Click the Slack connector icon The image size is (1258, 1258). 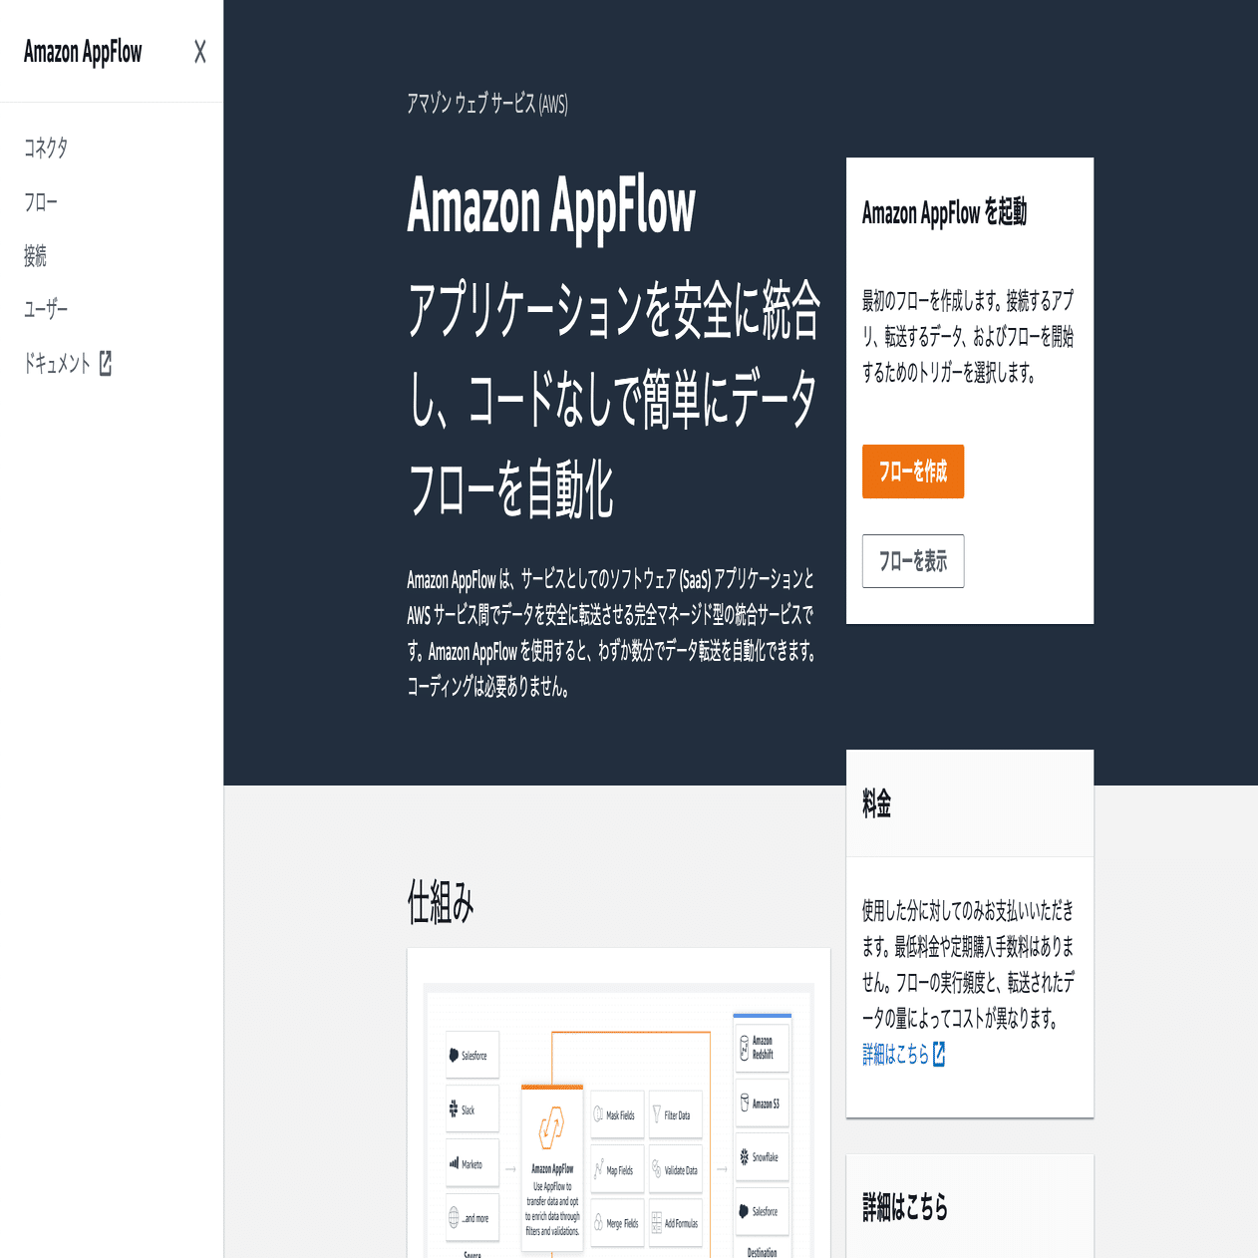click(x=456, y=1107)
